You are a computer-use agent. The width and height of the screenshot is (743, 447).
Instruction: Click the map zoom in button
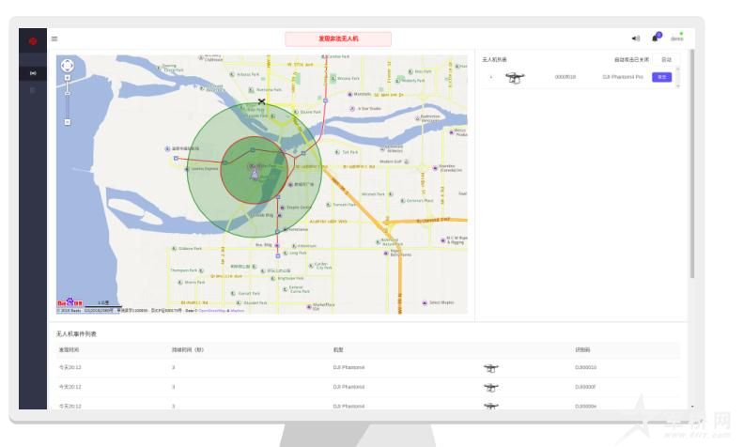pos(67,79)
